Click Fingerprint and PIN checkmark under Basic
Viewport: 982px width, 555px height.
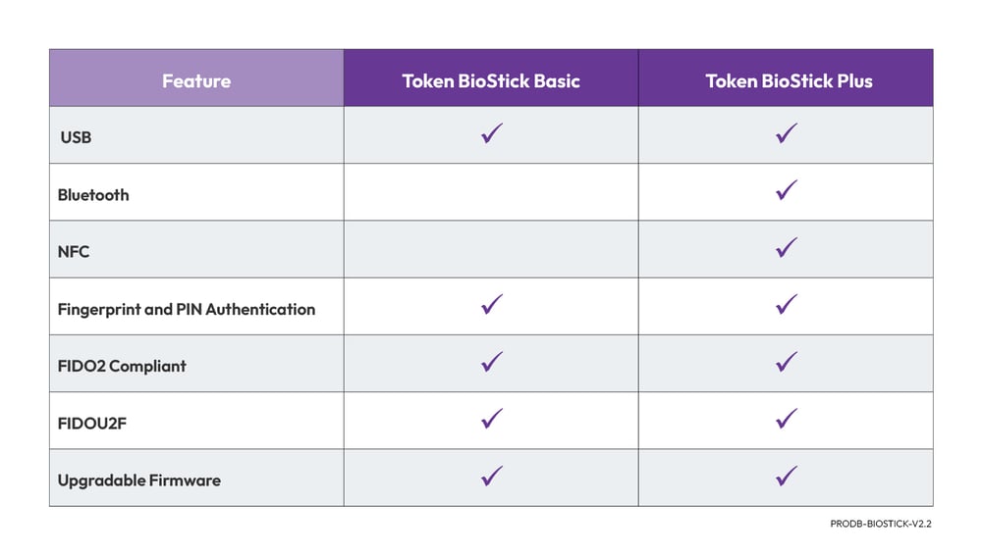coord(492,306)
